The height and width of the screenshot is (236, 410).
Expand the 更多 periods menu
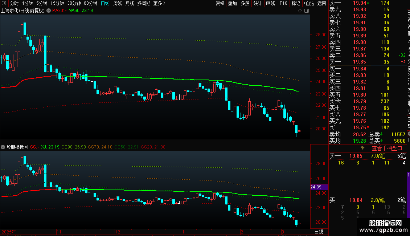click(x=159, y=3)
